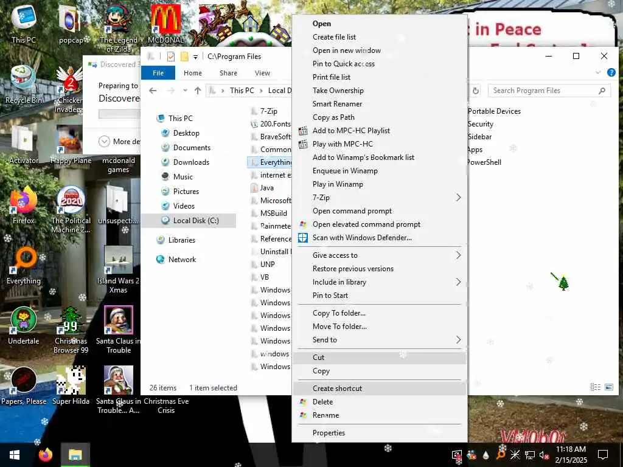Select Scan with Windows Defender
Screen dimensions: 623x467
click(x=362, y=238)
